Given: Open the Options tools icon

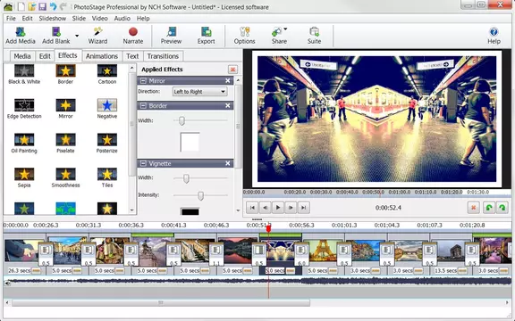Looking at the screenshot, I should (x=244, y=36).
